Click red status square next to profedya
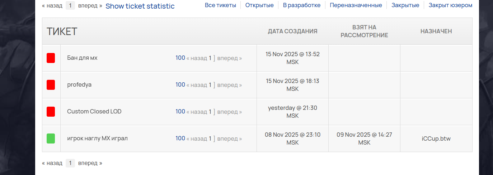 pyautogui.click(x=51, y=85)
